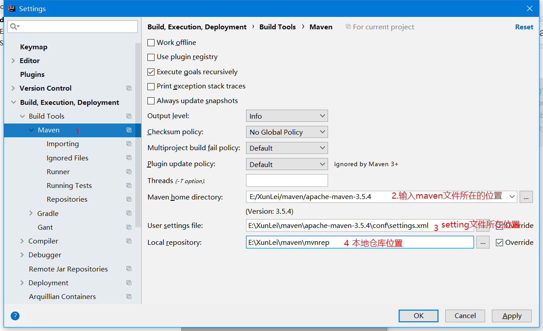Browse for Local repository folder

[483, 242]
